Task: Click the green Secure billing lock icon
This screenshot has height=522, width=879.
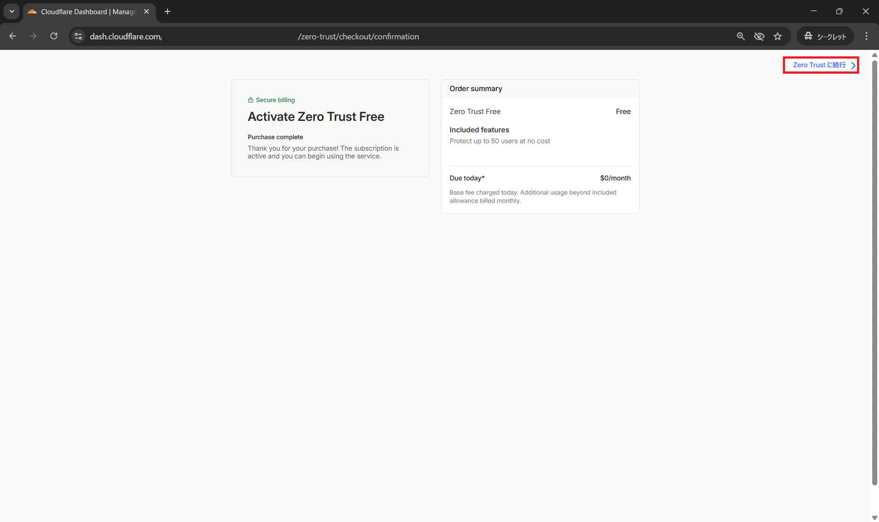Action: coord(250,100)
